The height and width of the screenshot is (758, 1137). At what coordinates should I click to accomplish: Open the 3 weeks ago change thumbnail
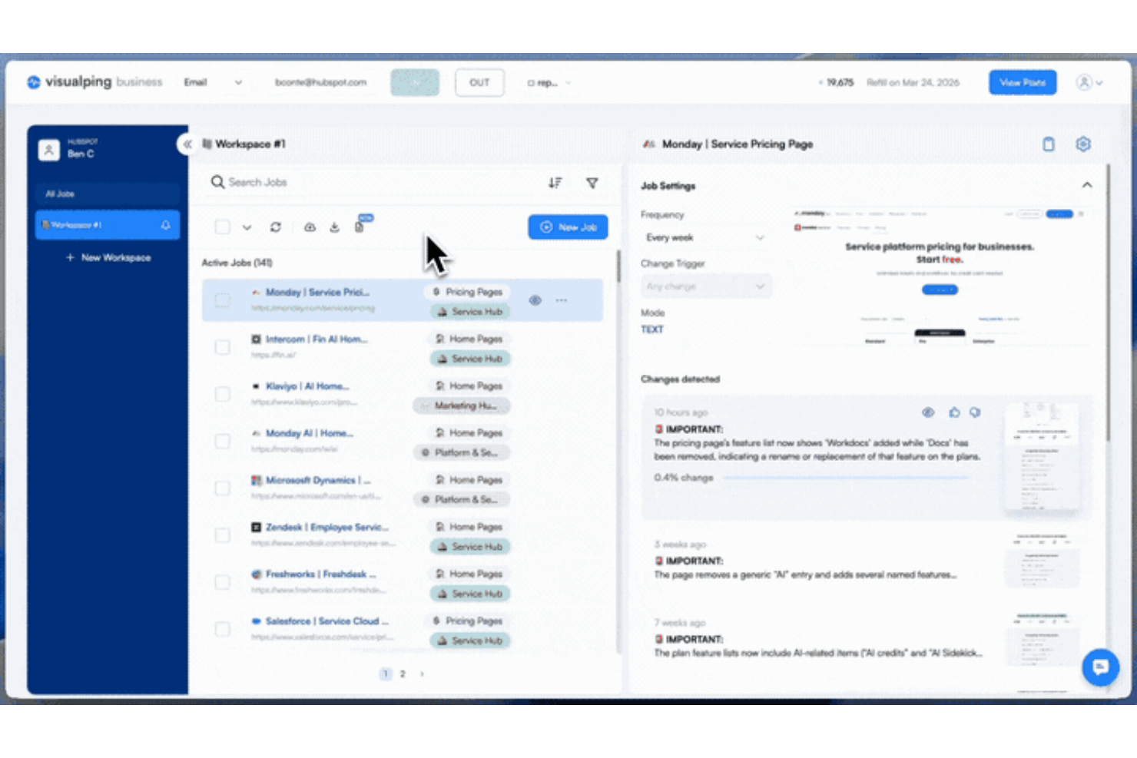click(x=1041, y=561)
